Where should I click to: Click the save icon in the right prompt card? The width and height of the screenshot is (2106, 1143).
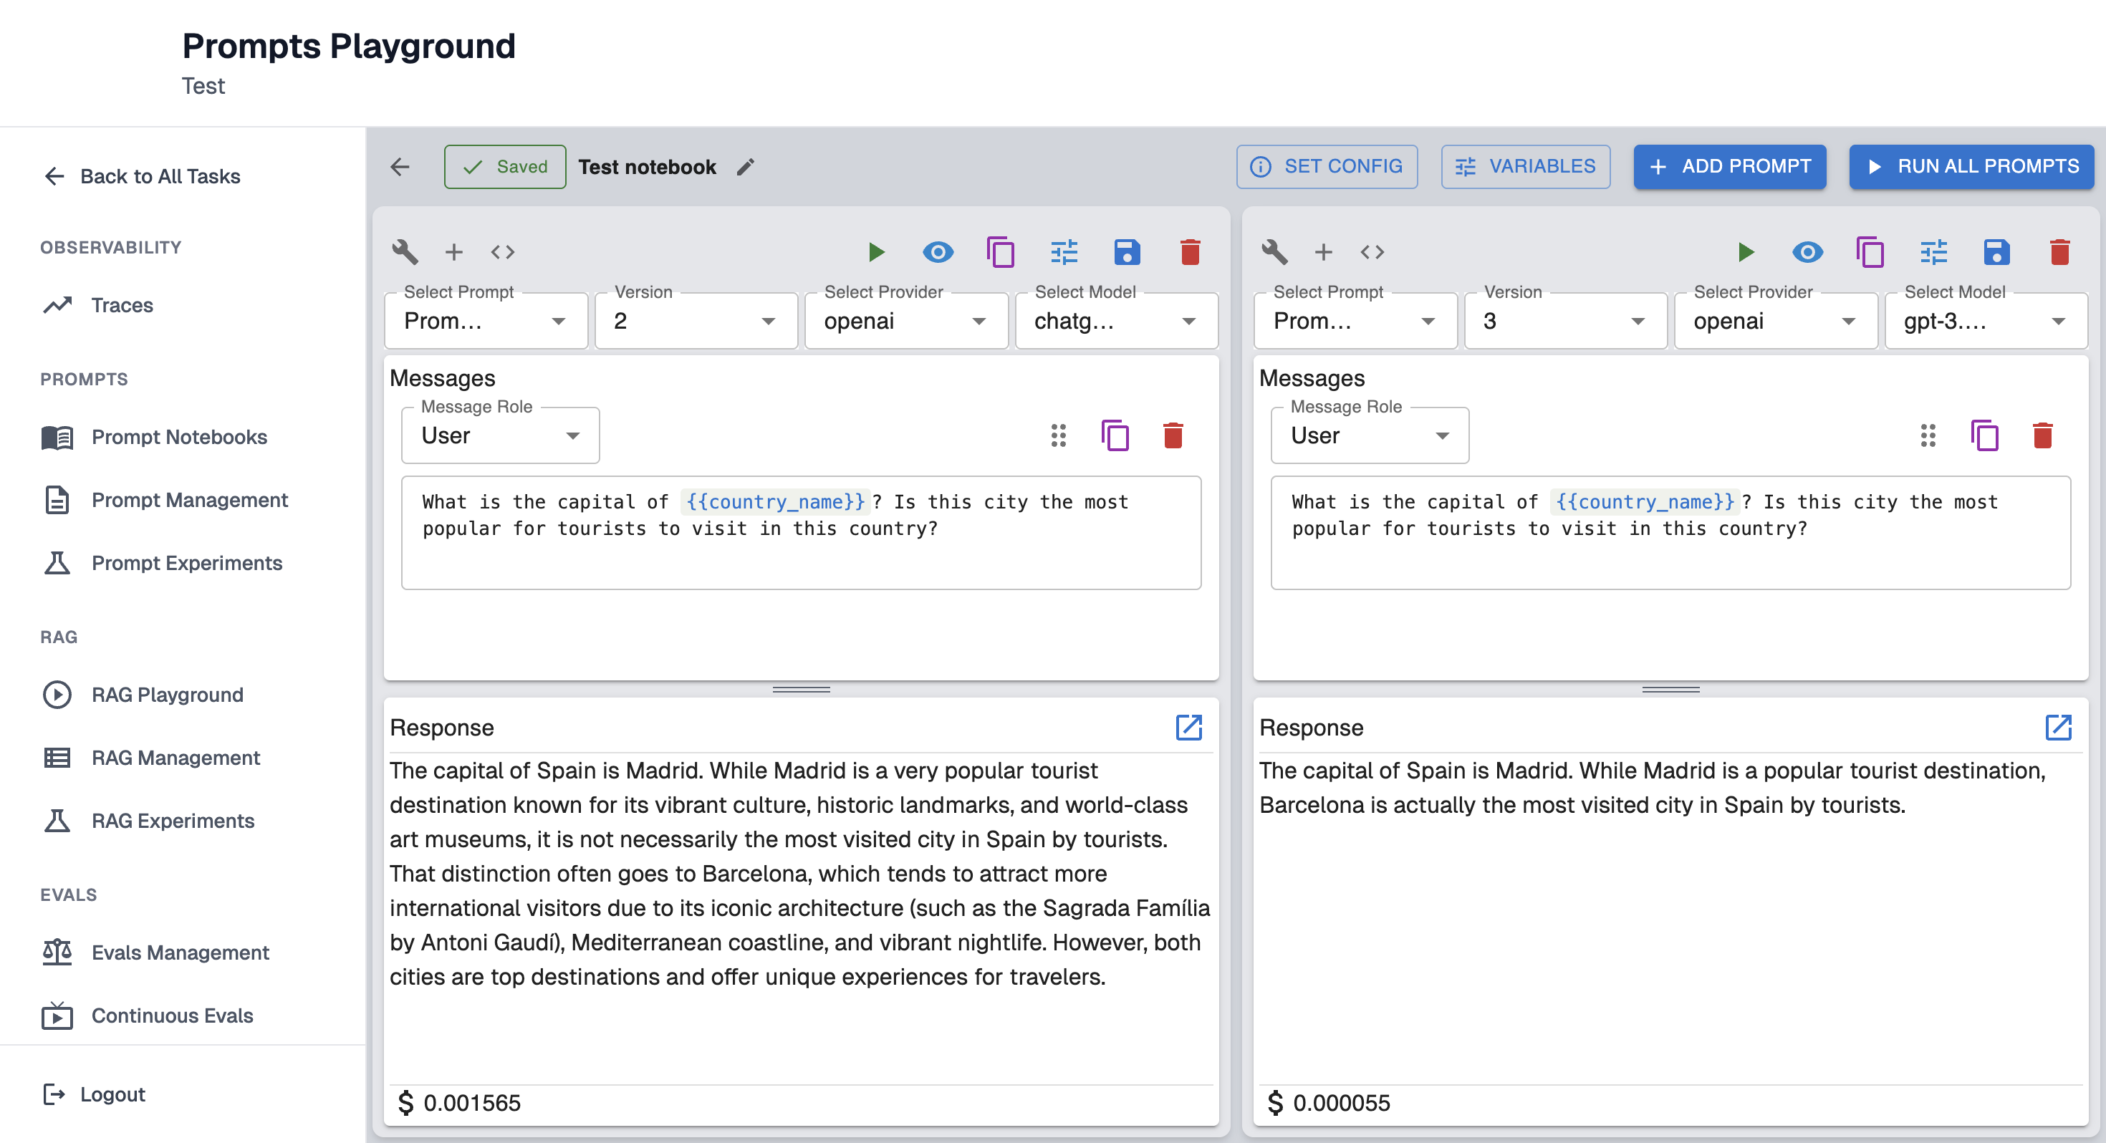tap(1996, 252)
